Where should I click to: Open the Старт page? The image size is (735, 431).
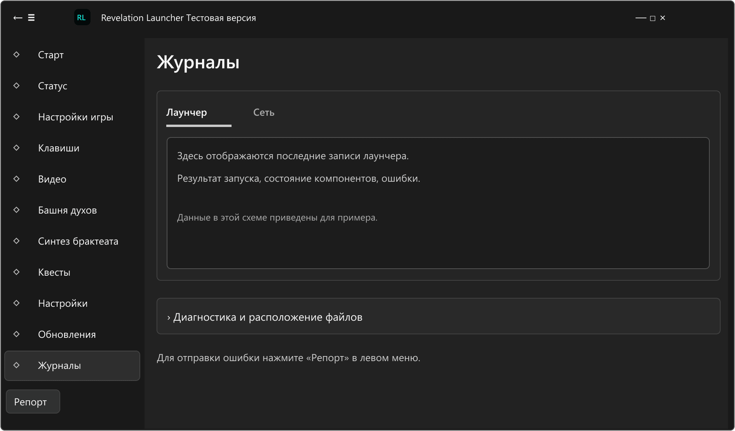(x=72, y=55)
